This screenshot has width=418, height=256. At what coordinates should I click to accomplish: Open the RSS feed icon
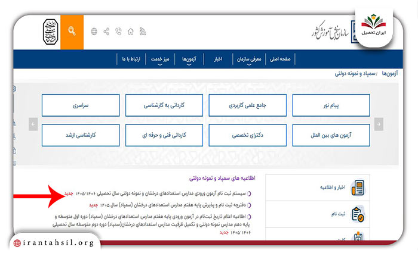(x=143, y=32)
